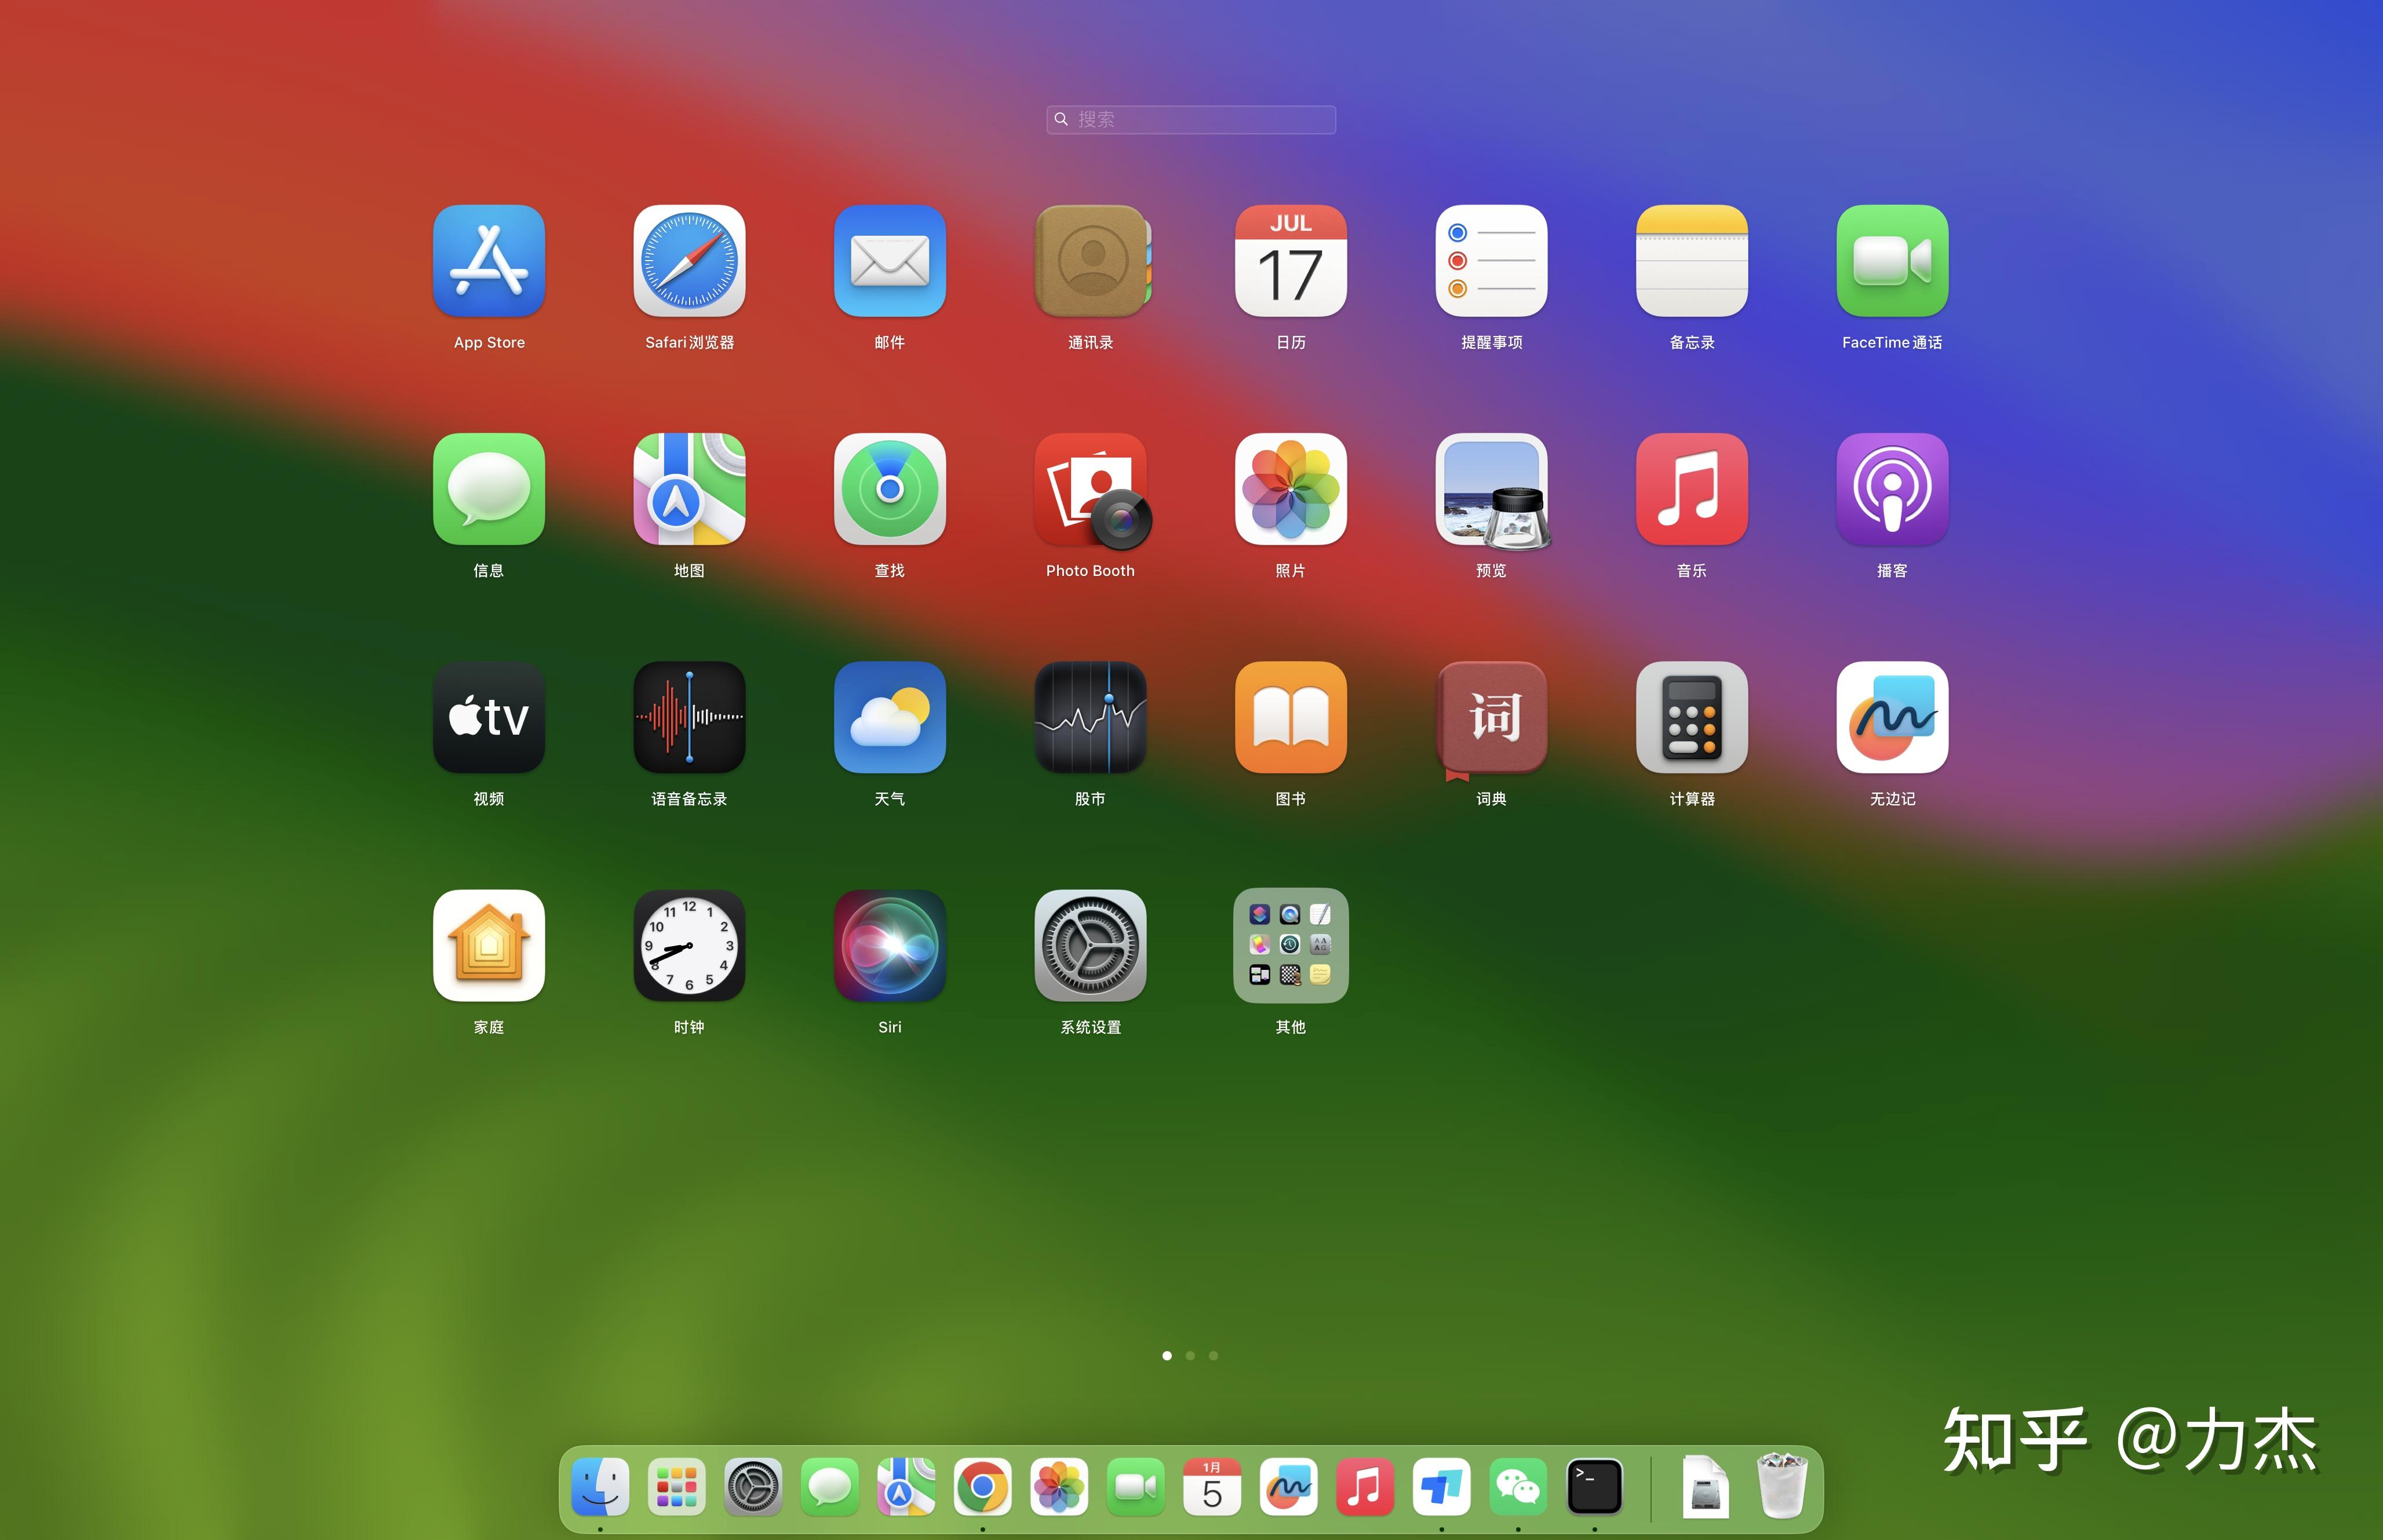The image size is (2383, 1540).
Task: Launch 音乐 (Music) from the Launchpad grid
Action: [x=1692, y=489]
